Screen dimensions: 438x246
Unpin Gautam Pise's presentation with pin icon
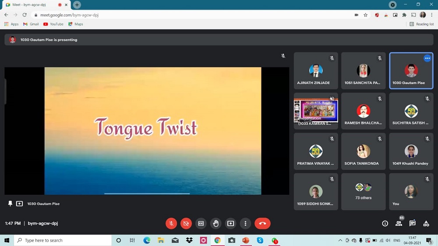tap(10, 204)
